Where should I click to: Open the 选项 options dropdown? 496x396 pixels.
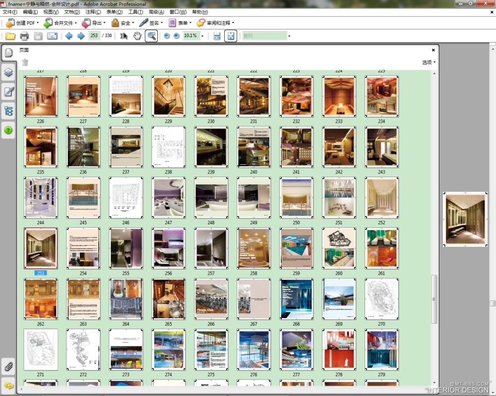[x=429, y=62]
